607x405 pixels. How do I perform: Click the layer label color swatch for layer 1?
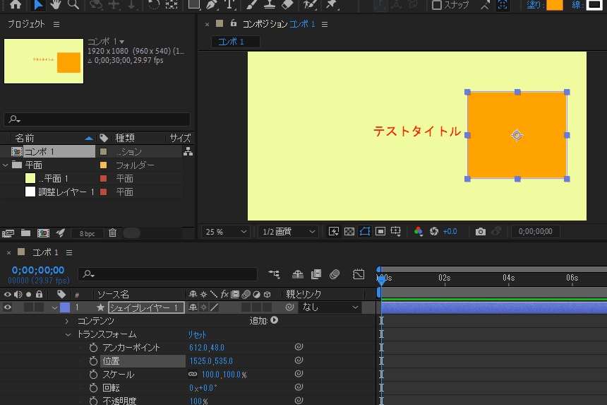coord(65,307)
